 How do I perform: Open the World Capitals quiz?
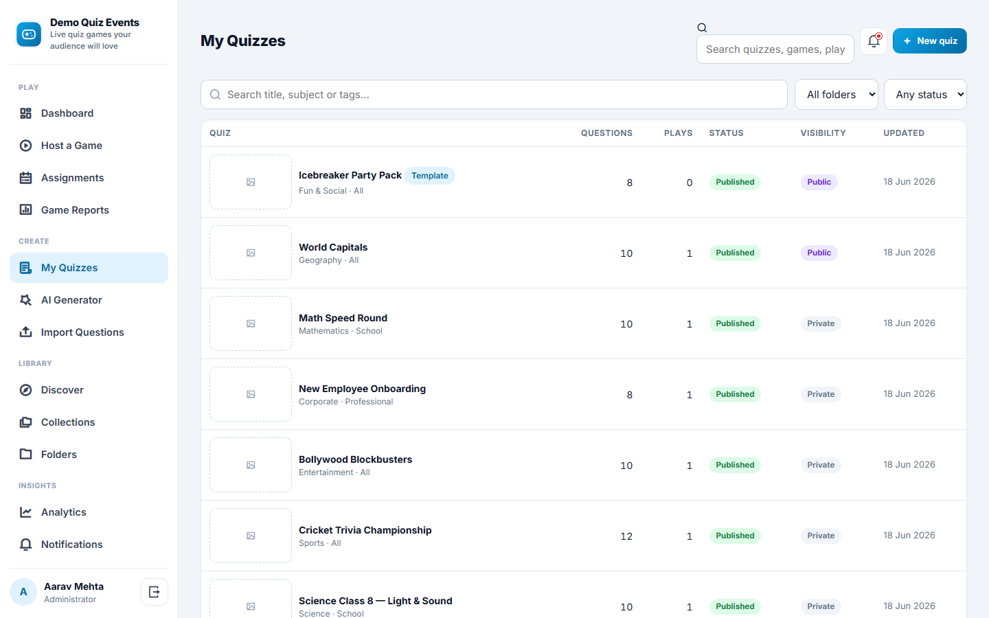[333, 247]
